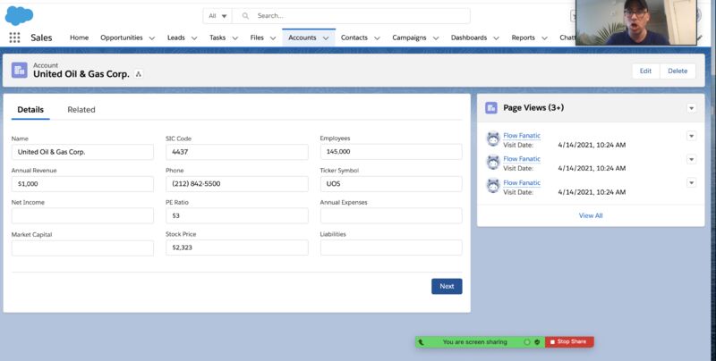
Task: Click the Stop Share button
Action: (569, 342)
